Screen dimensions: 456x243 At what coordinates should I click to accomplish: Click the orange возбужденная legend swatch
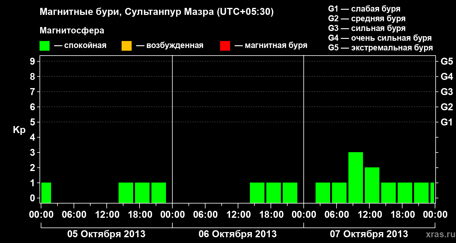coord(126,46)
